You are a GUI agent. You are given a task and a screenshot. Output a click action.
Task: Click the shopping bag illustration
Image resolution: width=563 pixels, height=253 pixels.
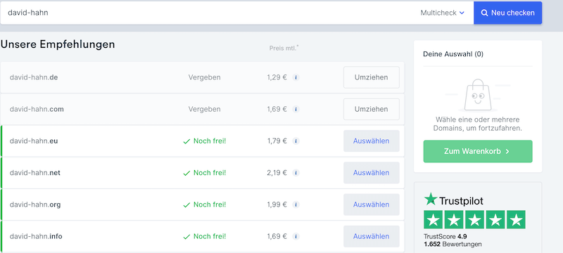[478, 95]
